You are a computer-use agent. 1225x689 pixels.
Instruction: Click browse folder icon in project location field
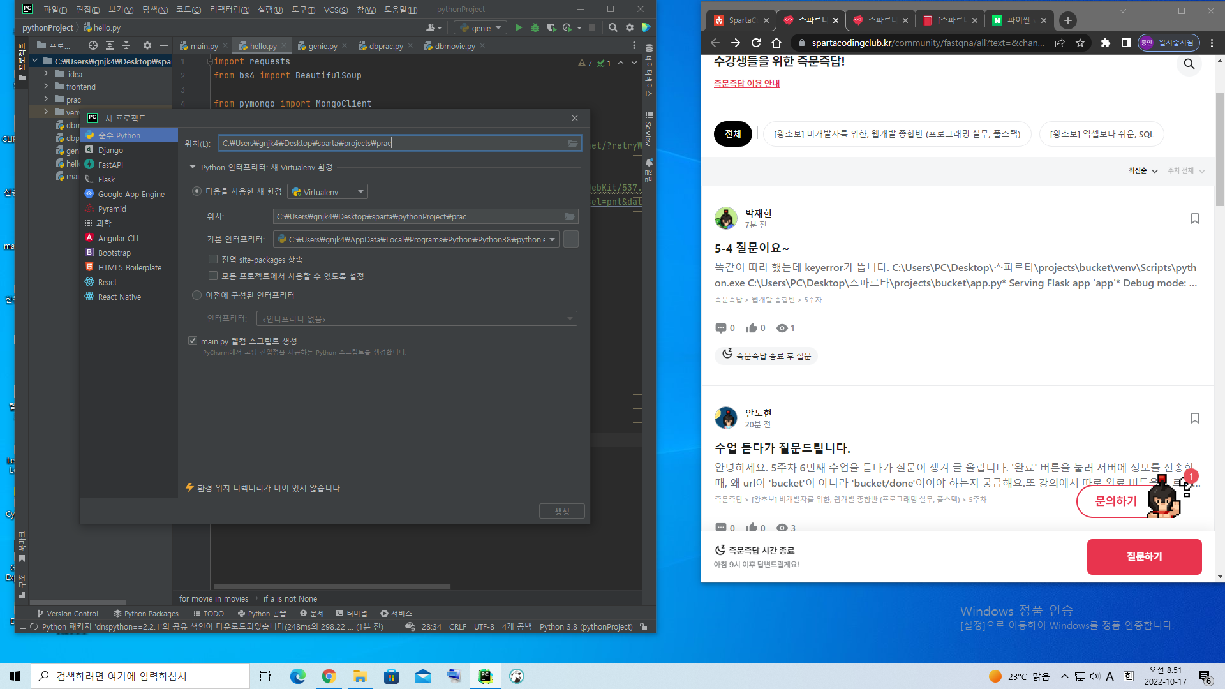573,143
